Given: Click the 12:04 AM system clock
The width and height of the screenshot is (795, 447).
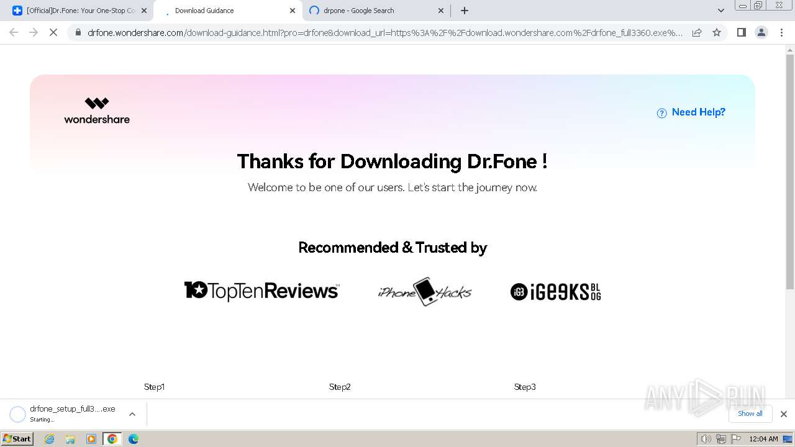Looking at the screenshot, I should (763, 439).
